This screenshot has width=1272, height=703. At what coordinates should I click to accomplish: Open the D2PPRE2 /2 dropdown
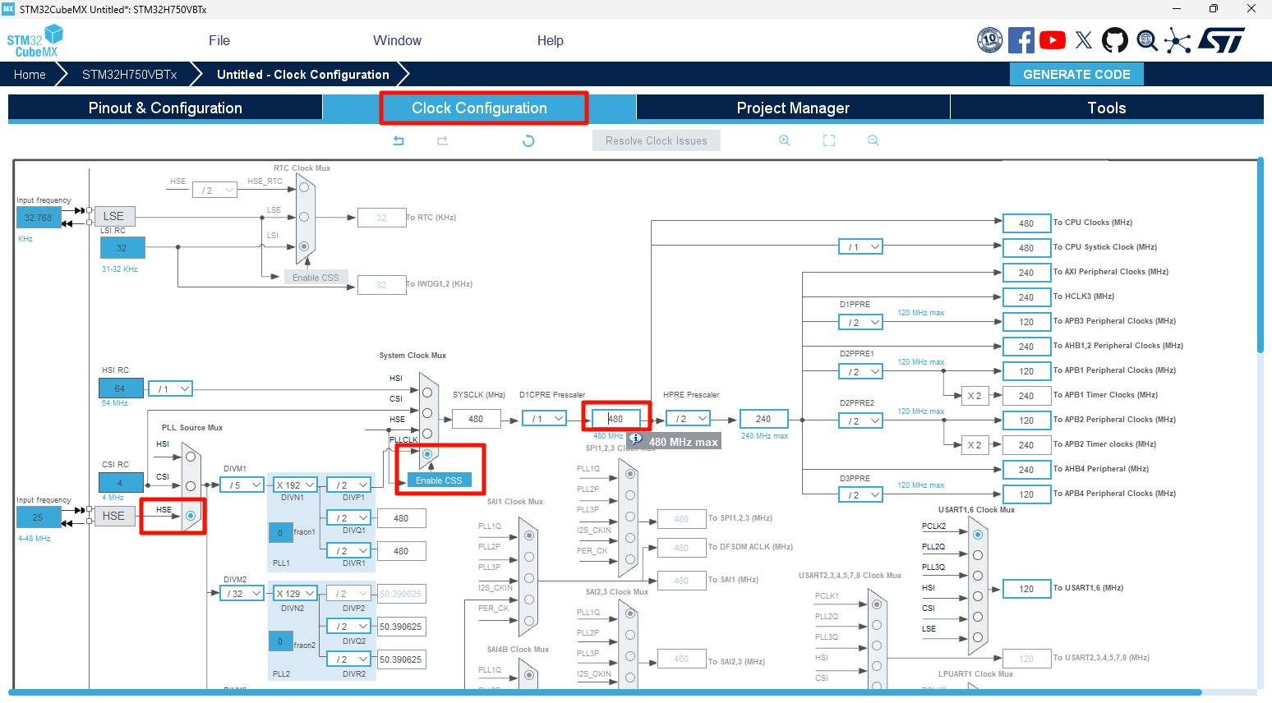click(x=861, y=420)
